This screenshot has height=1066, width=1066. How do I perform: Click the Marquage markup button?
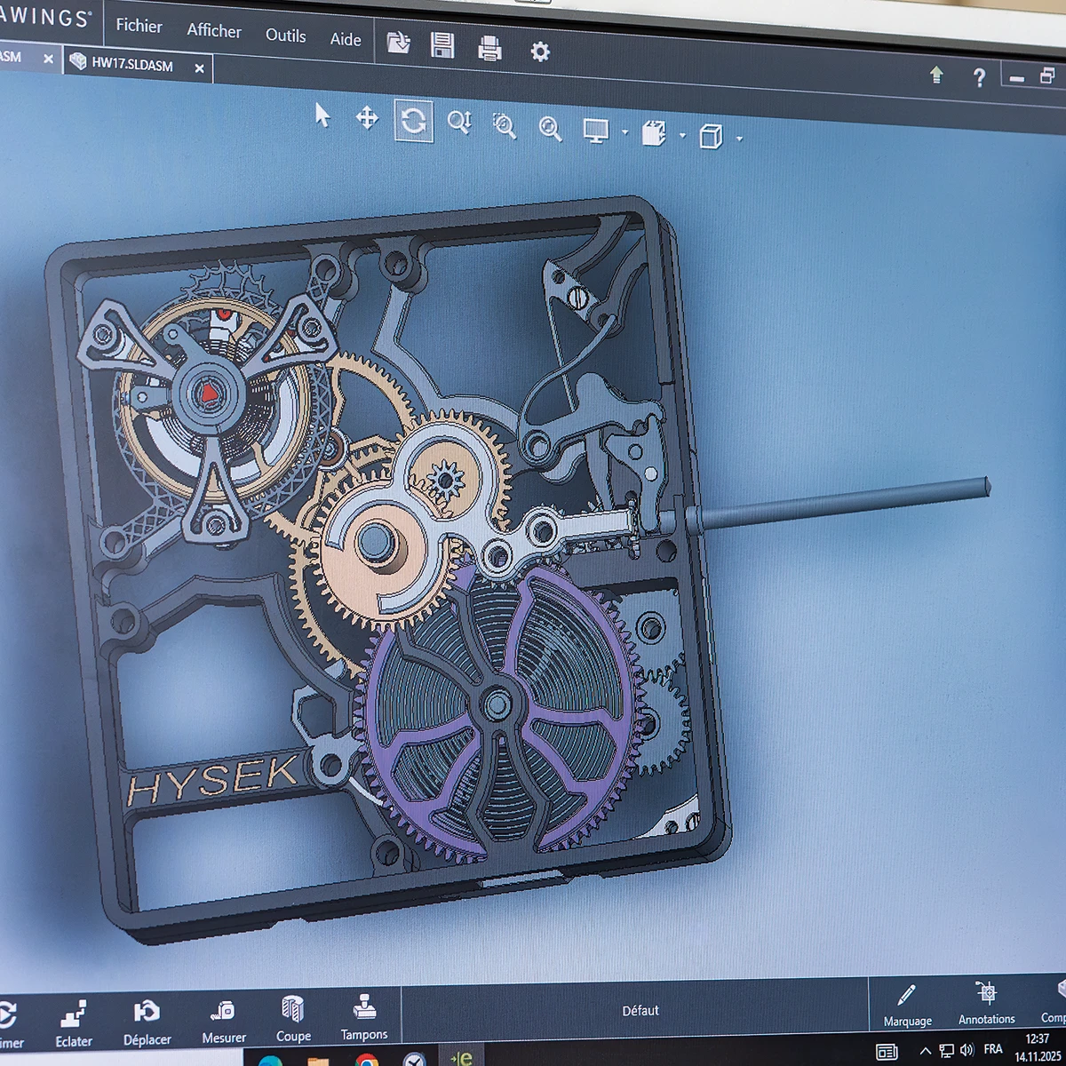(907, 1006)
